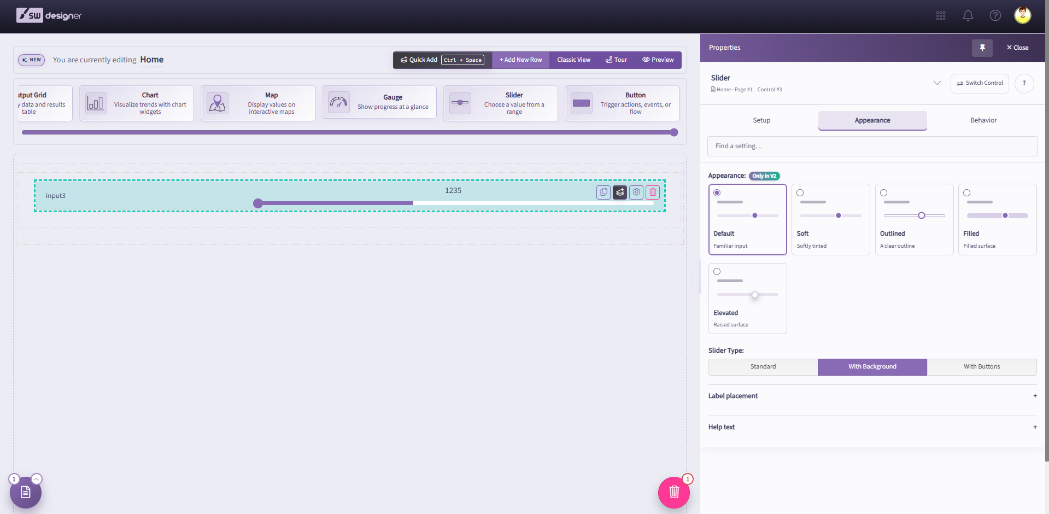
Task: Pin the Properties panel
Action: [x=982, y=48]
